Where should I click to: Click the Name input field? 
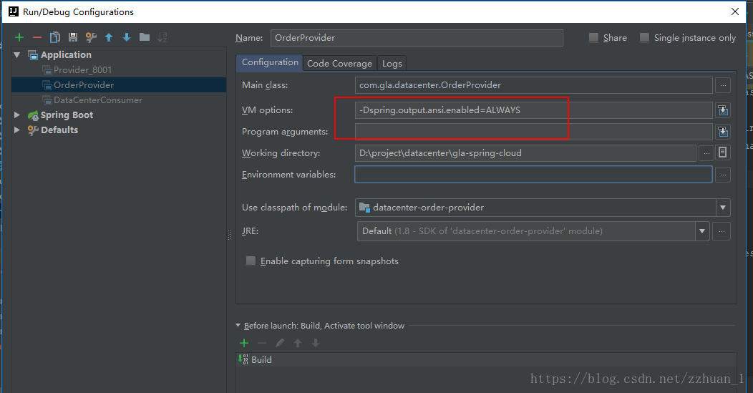417,38
